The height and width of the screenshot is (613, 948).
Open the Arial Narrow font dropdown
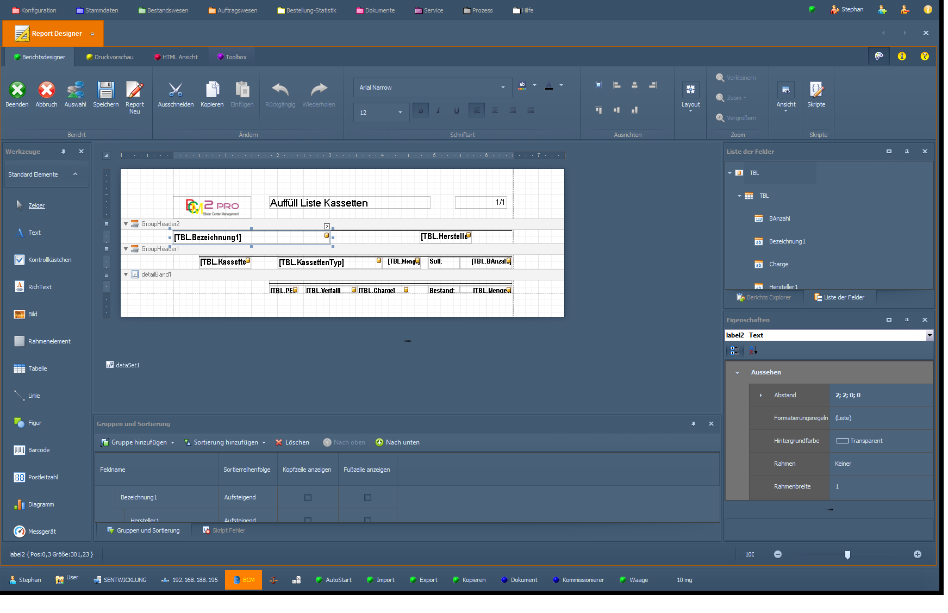pyautogui.click(x=503, y=87)
